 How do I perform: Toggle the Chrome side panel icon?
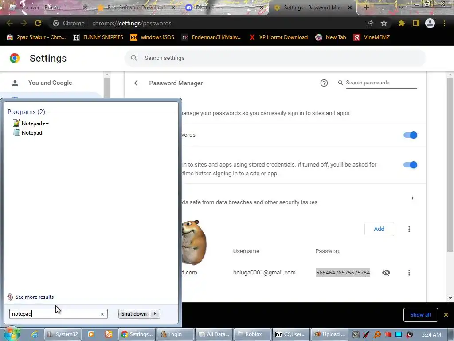[416, 23]
